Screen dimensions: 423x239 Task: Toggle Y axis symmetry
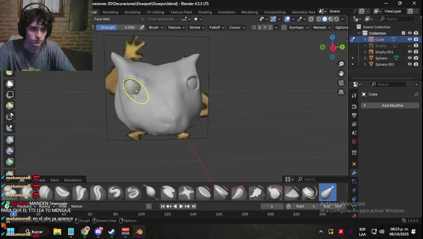pos(265,27)
